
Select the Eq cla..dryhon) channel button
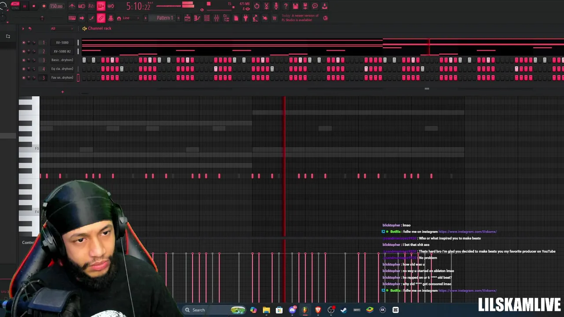pyautogui.click(x=62, y=69)
